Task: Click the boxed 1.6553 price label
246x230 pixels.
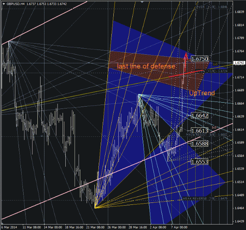Action: click(x=200, y=162)
